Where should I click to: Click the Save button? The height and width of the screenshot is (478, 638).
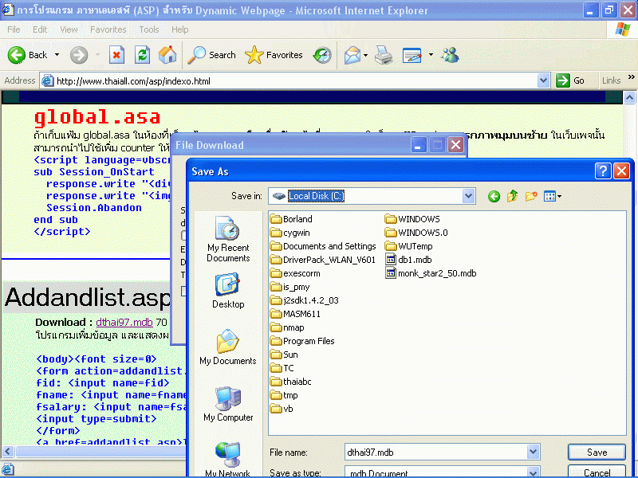click(597, 453)
